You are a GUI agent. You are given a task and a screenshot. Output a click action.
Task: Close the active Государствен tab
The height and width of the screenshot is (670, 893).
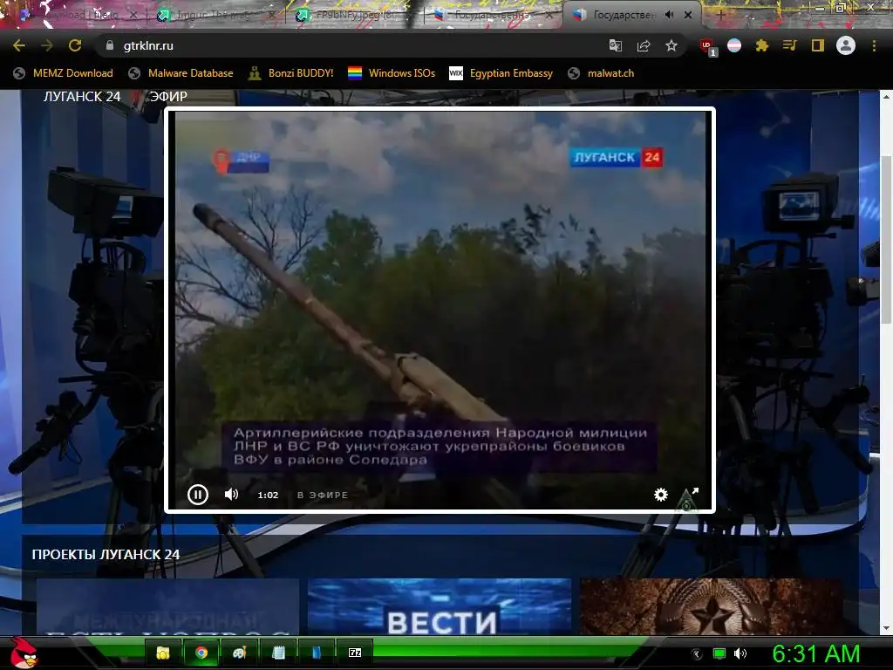point(688,15)
